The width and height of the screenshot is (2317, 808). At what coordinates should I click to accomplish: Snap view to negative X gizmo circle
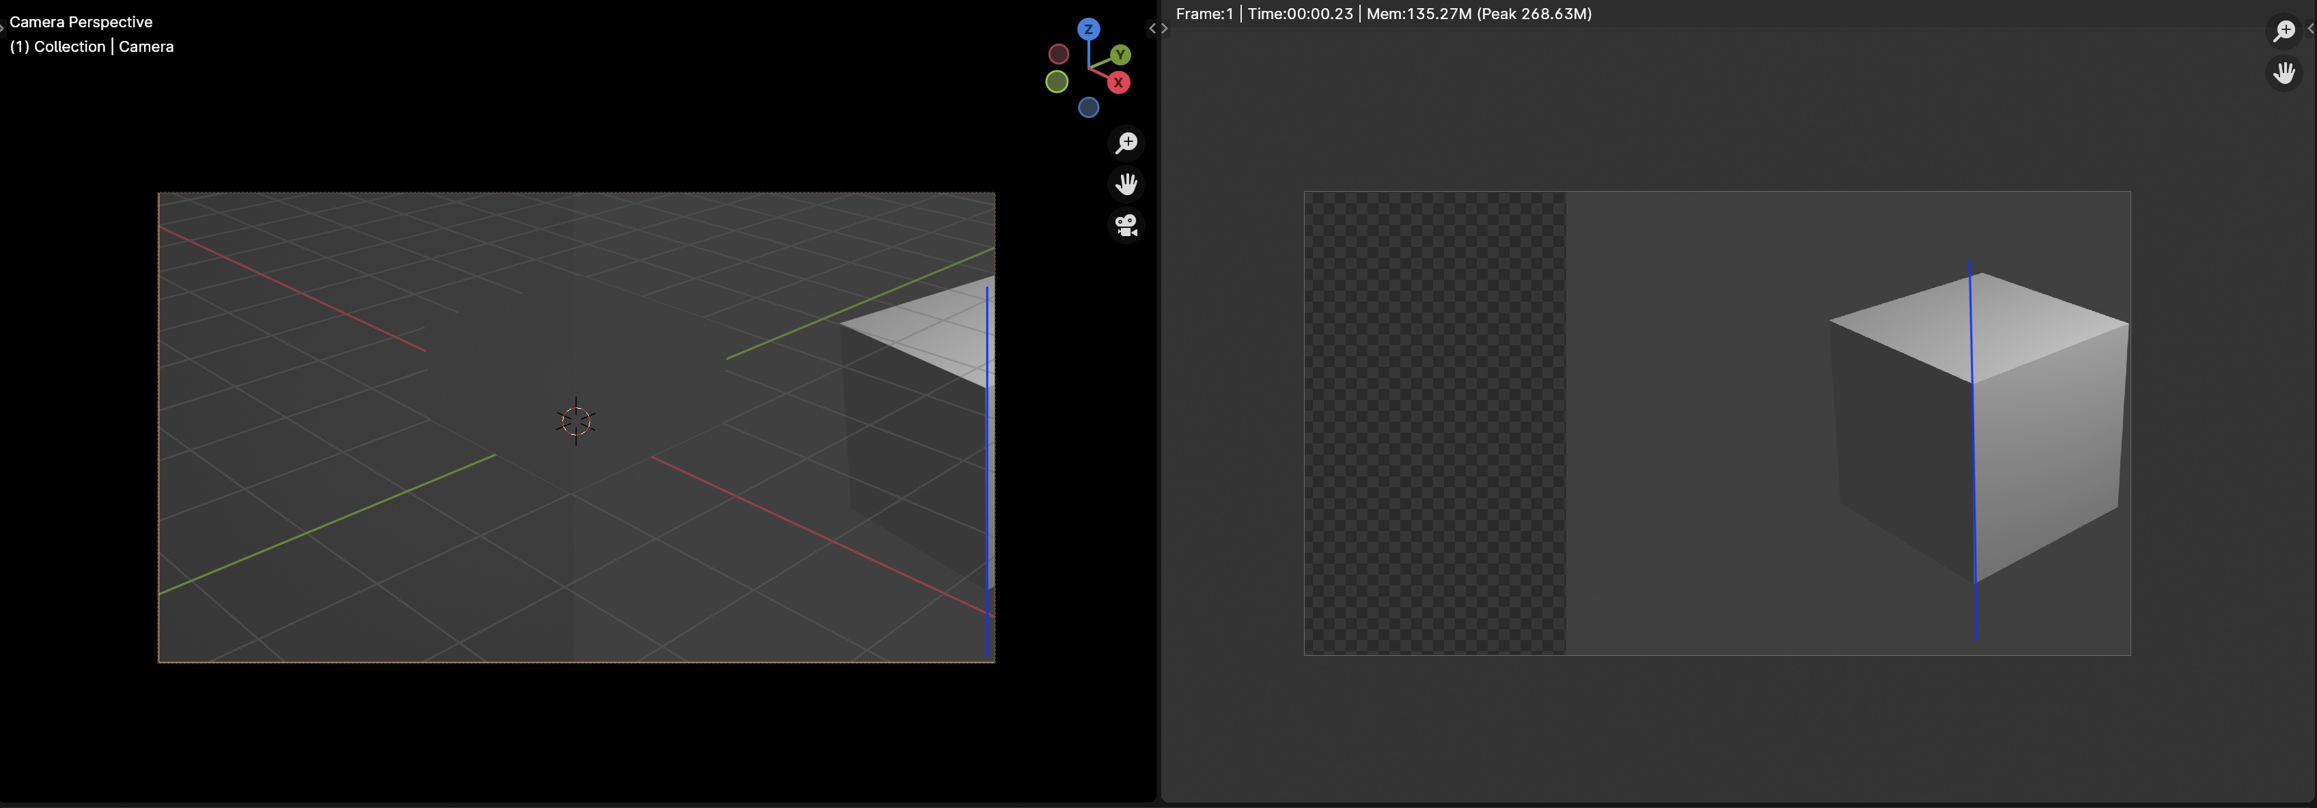tap(1059, 55)
